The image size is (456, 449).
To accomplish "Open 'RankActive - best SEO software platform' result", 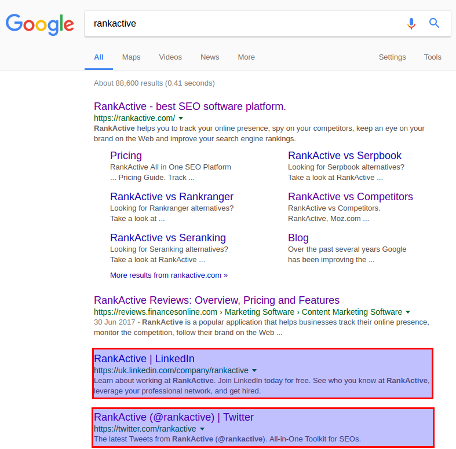I will (190, 106).
